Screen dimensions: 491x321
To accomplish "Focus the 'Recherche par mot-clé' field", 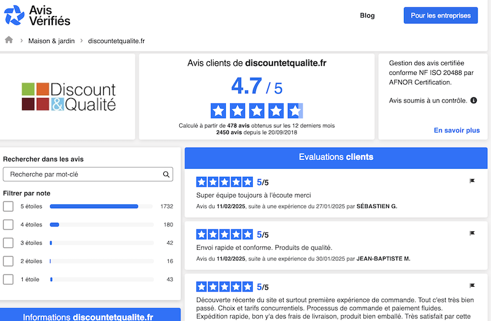I will 83,174.
